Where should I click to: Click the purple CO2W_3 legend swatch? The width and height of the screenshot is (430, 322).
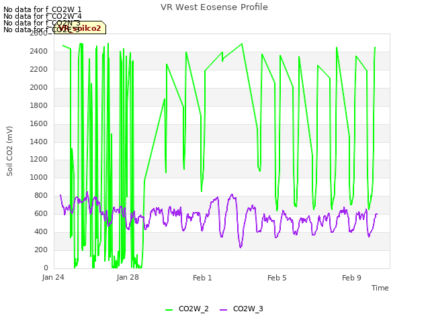pyautogui.click(x=224, y=310)
